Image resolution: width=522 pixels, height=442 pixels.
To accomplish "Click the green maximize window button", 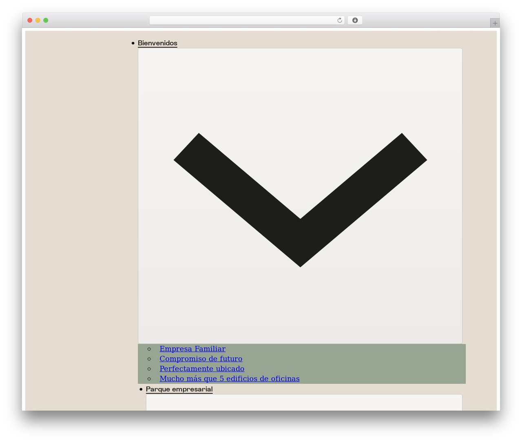I will (x=46, y=20).
